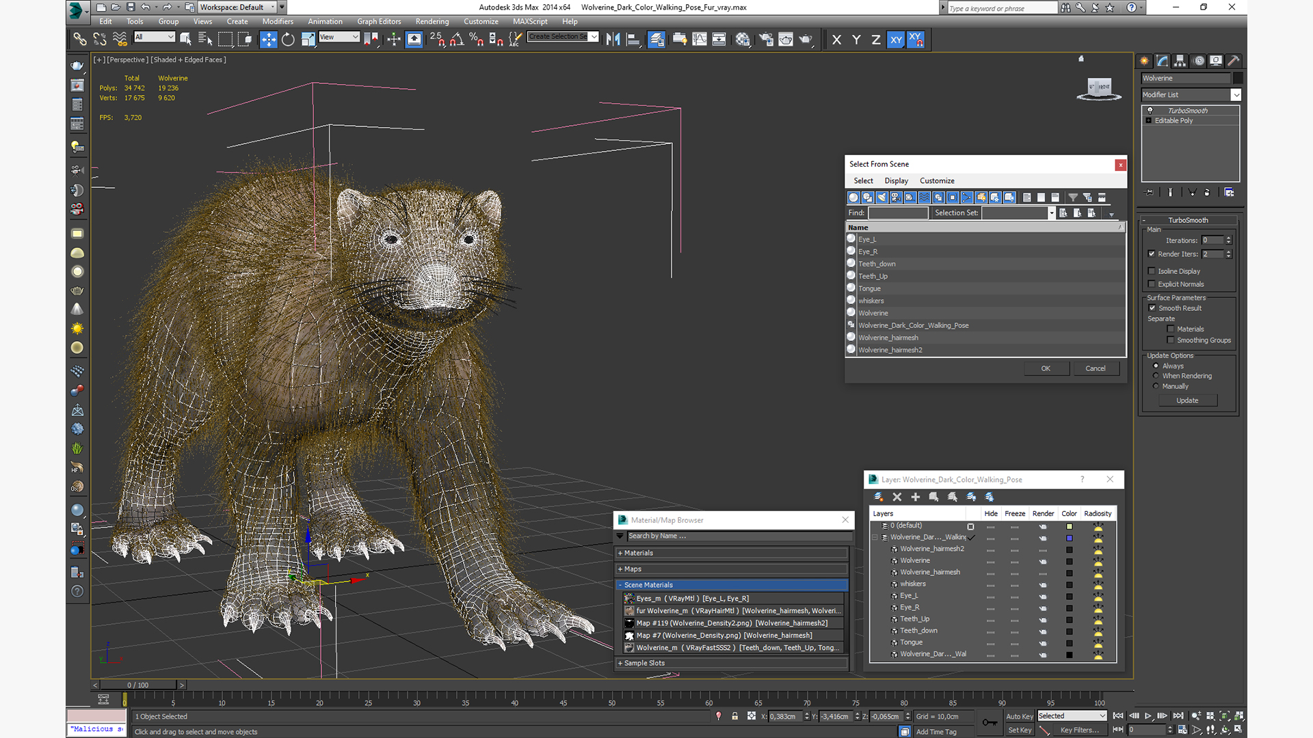This screenshot has height=738, width=1313.
Task: Toggle the Render Iters checkbox
Action: point(1152,254)
